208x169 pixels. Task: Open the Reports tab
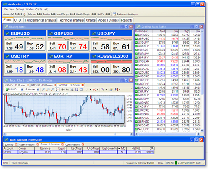click(127, 20)
